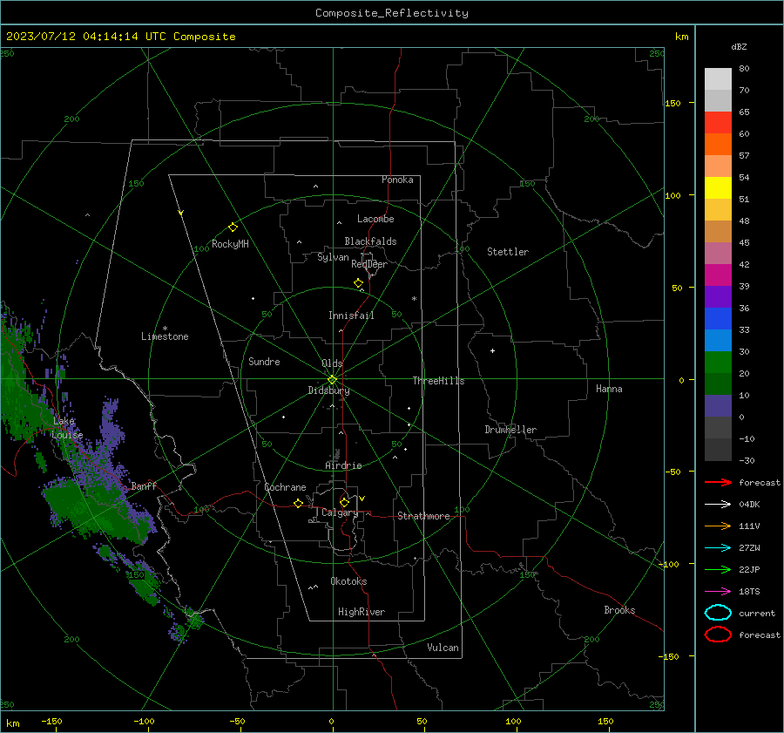
Task: Click the Didsbury label
Action: pos(328,390)
